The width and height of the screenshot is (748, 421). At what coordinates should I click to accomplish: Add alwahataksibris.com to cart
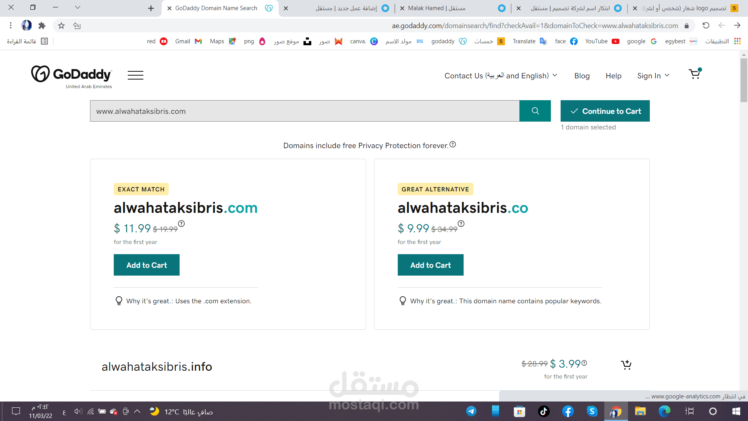click(146, 265)
